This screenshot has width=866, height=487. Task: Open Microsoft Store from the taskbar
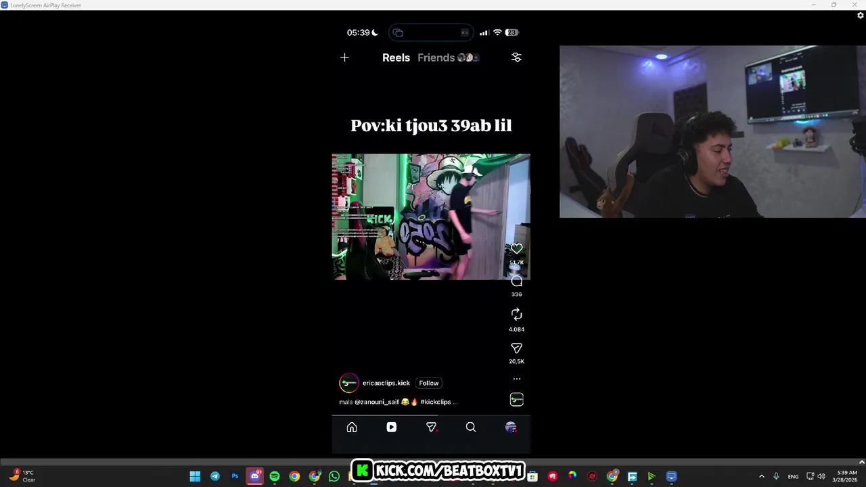point(532,476)
